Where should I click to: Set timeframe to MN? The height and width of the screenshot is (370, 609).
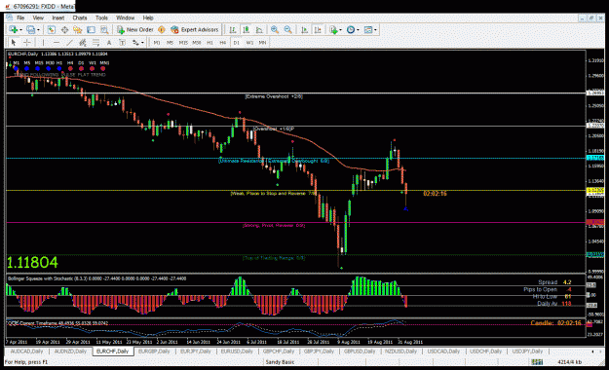[x=262, y=43]
